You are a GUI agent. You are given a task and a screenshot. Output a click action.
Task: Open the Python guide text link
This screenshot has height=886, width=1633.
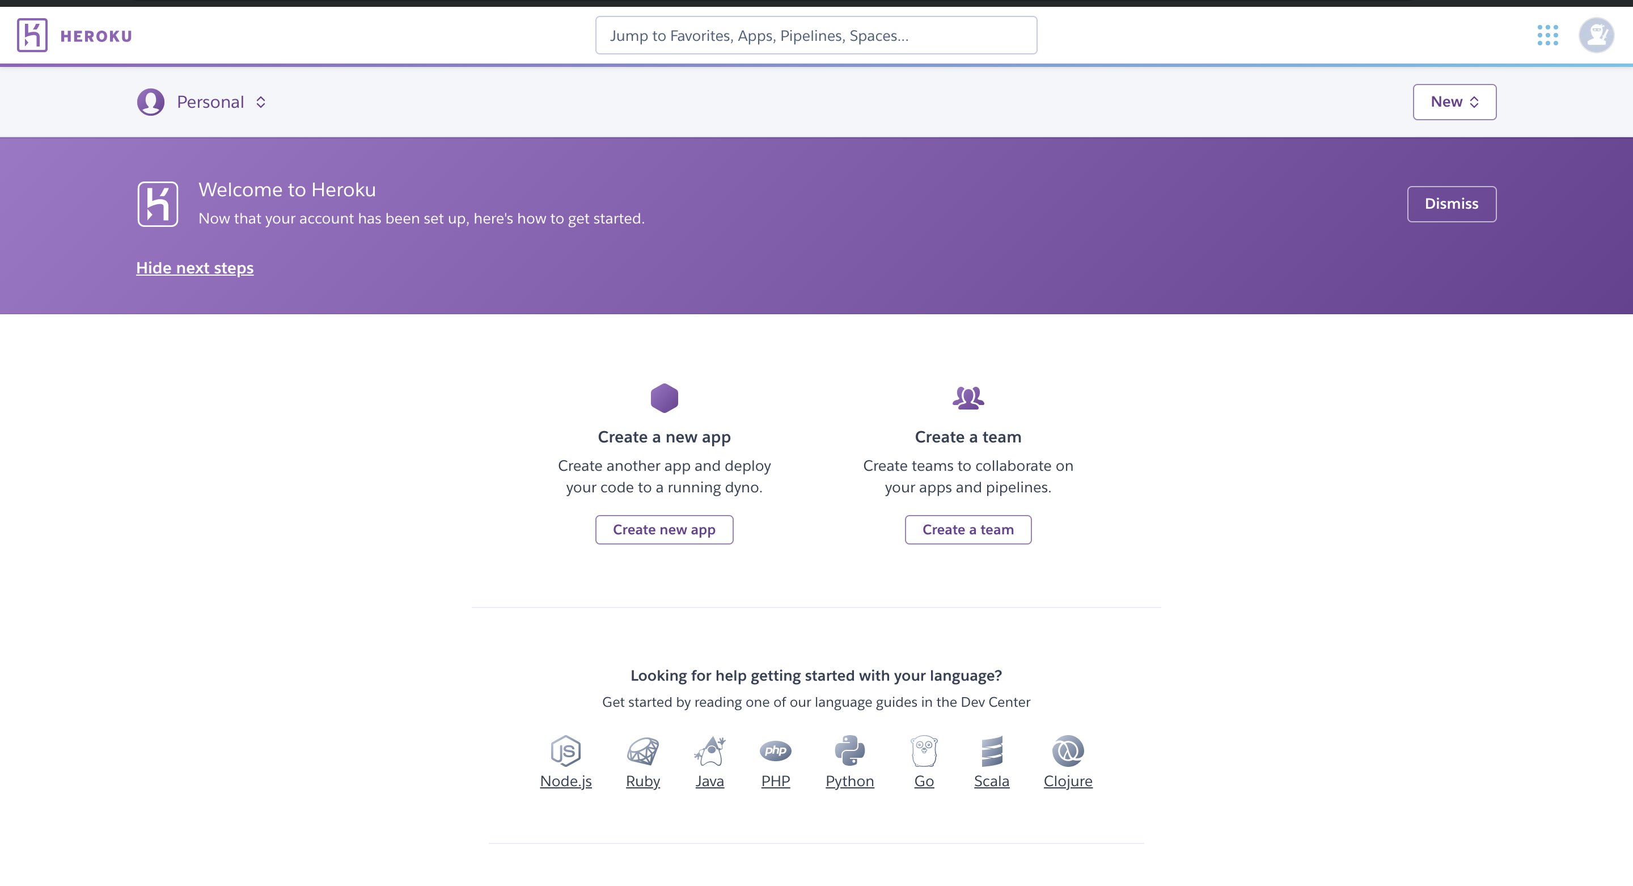(x=849, y=782)
